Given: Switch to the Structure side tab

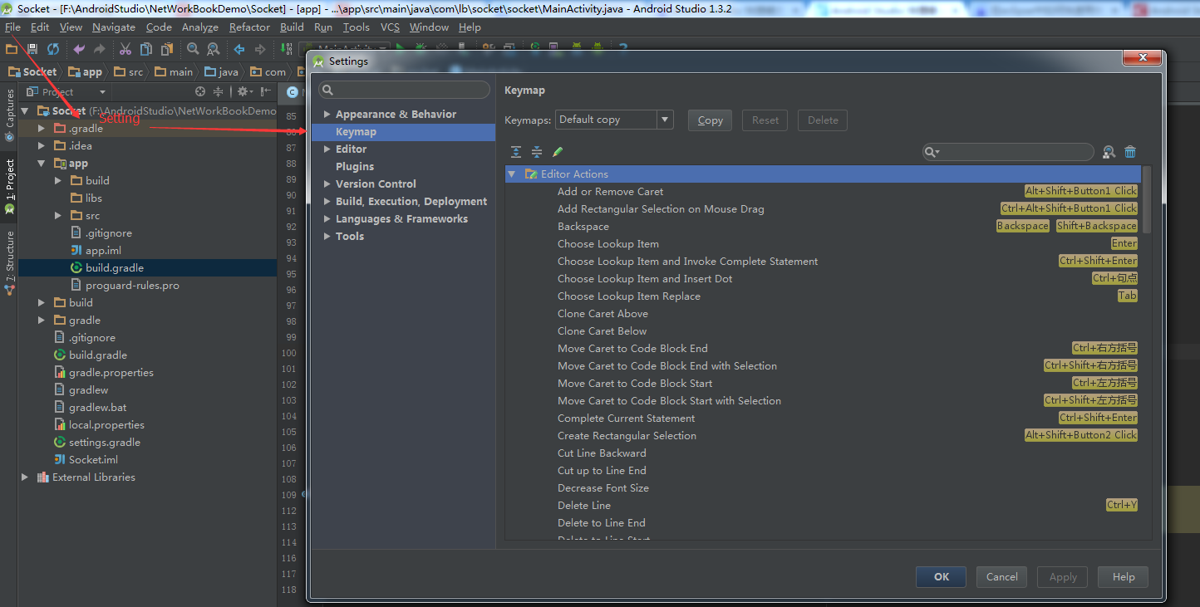Looking at the screenshot, I should (9, 262).
